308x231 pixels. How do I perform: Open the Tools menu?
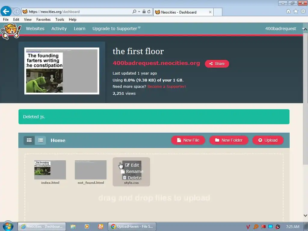click(x=60, y=20)
